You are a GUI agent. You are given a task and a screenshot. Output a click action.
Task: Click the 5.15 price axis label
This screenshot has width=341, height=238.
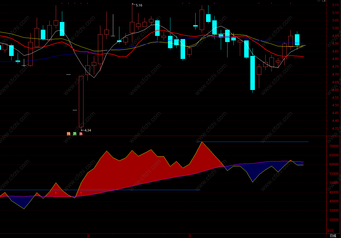[335, 5]
